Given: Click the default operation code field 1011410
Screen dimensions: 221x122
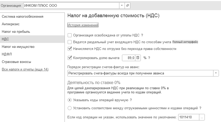Looking at the screenshot, I should (x=189, y=117).
